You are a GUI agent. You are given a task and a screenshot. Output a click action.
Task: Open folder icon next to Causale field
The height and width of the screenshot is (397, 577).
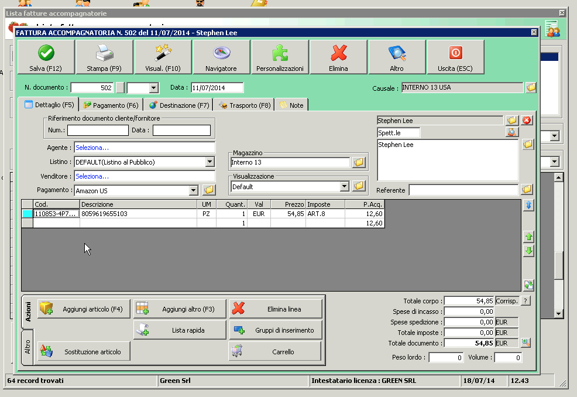531,88
